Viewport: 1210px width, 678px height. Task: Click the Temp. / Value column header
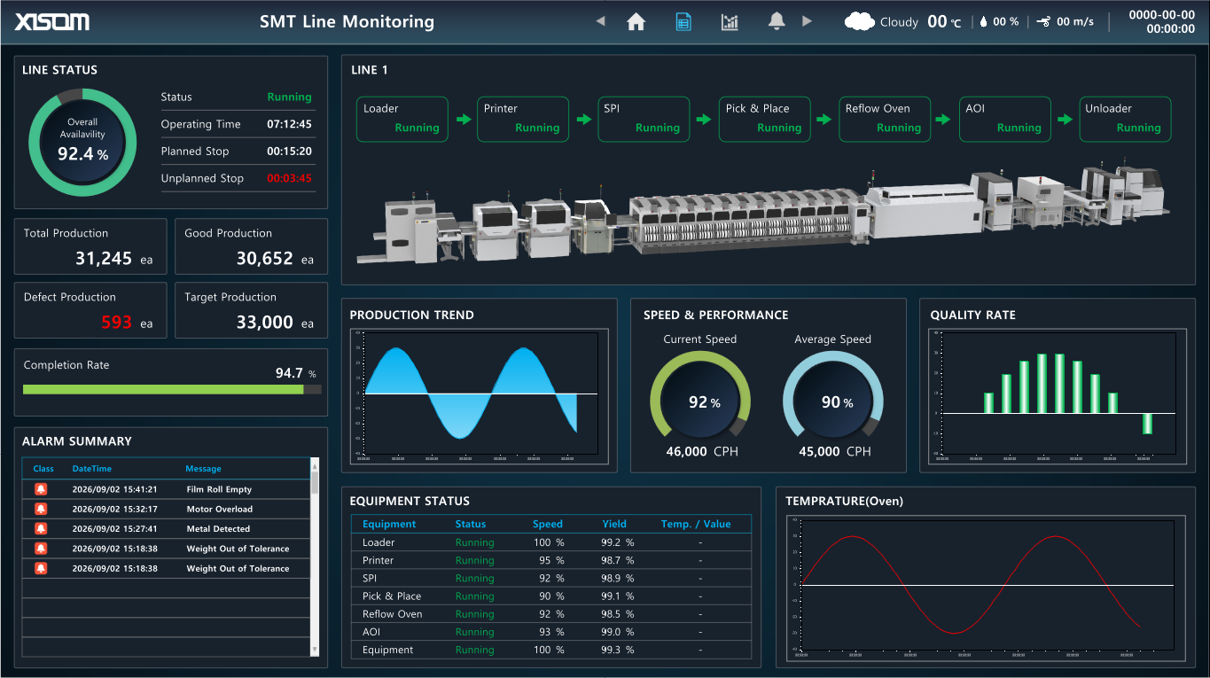(696, 524)
